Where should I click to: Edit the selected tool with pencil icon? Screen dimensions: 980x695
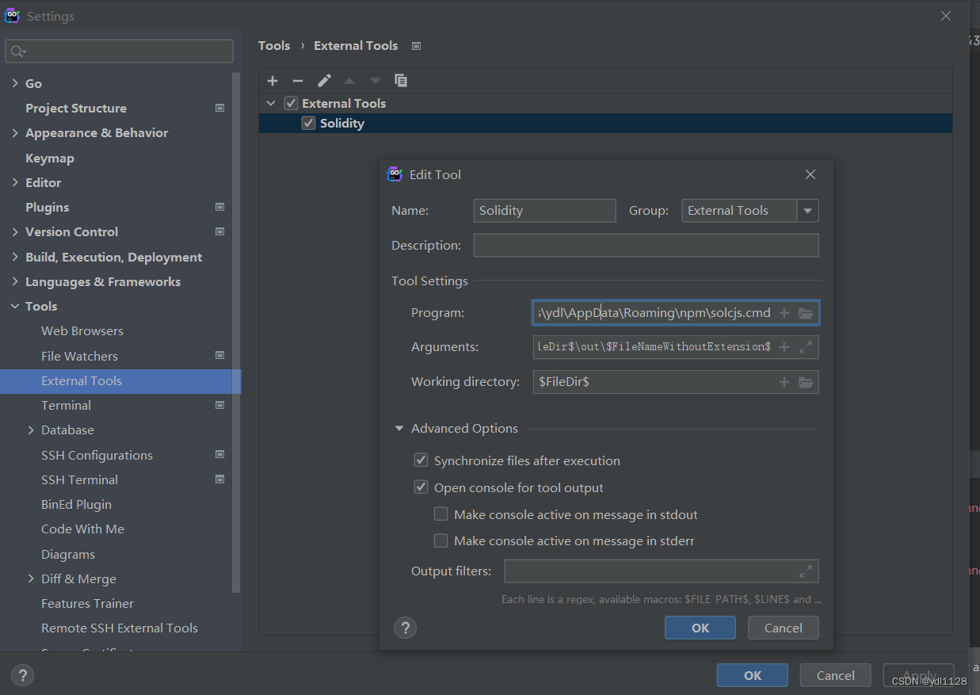(324, 80)
